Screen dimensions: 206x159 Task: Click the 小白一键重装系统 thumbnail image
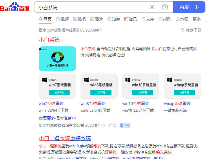point(57,59)
